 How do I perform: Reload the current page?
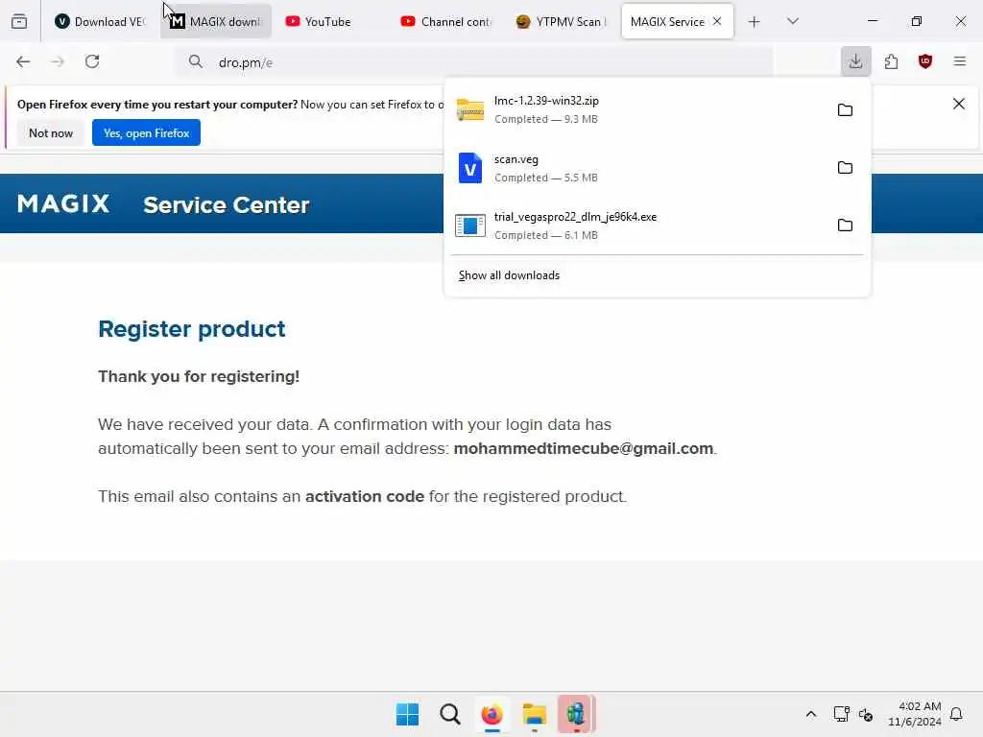92,61
